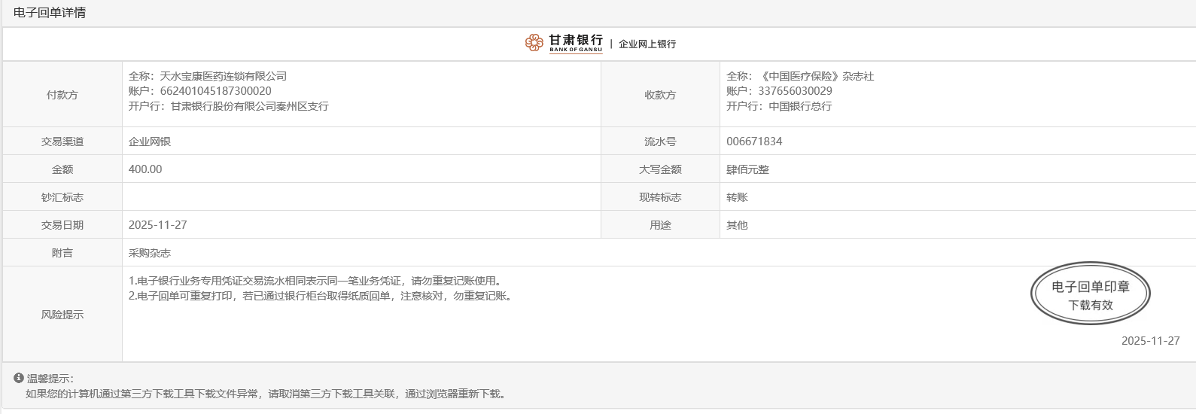Click the serial number 006671834
Image resolution: width=1196 pixels, height=414 pixels.
[x=754, y=142]
